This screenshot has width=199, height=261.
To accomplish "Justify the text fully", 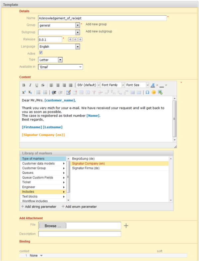I will (x=71, y=85).
